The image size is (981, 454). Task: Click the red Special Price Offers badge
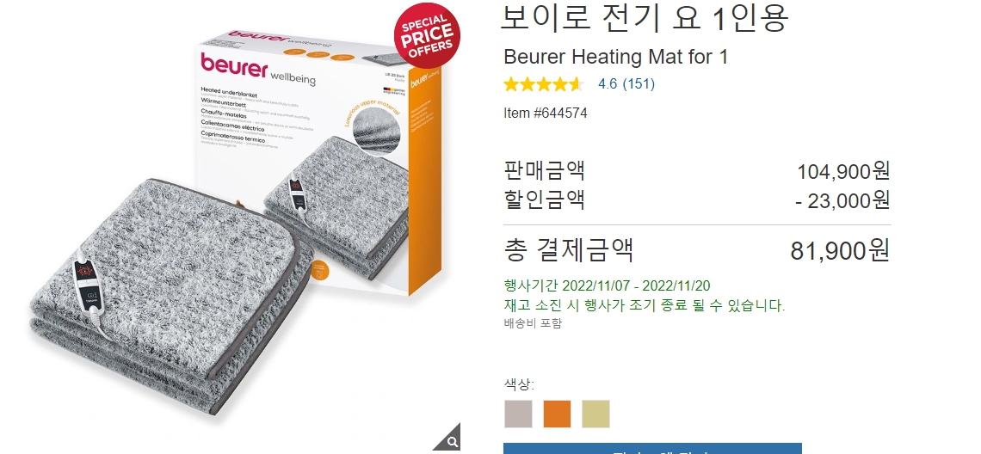427,35
